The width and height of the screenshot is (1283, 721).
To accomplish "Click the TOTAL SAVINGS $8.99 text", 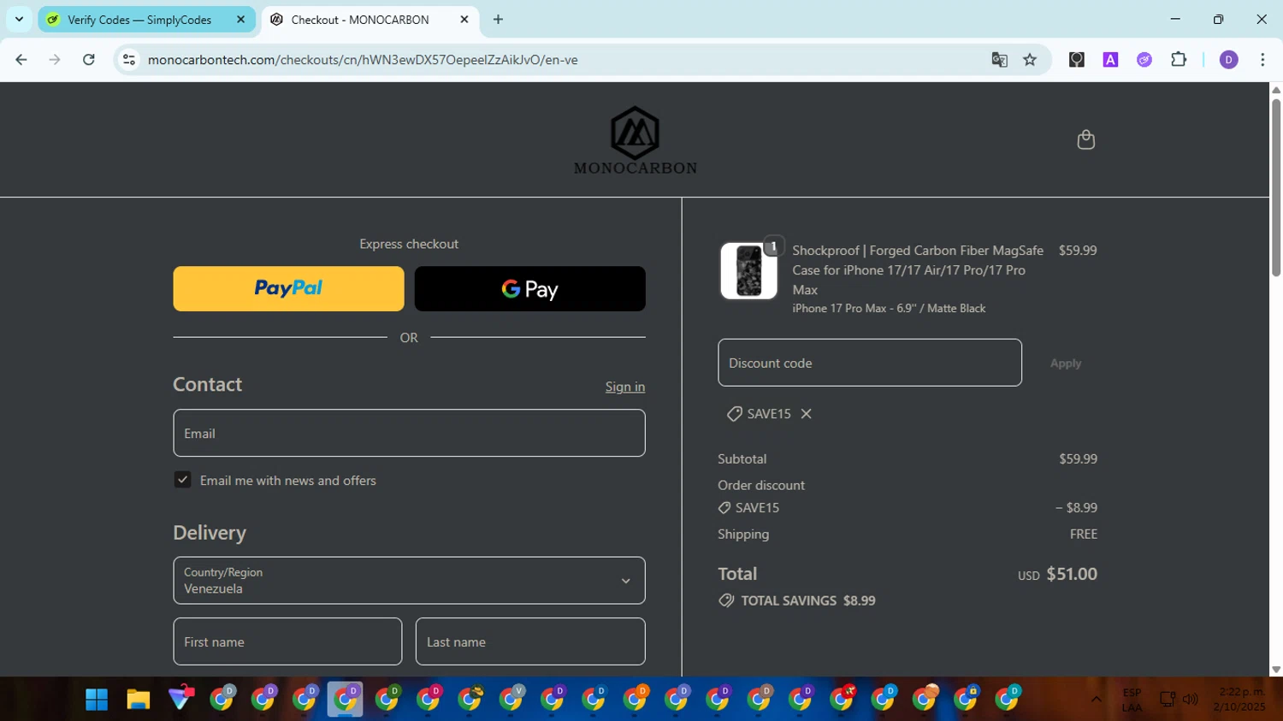I will pos(807,600).
